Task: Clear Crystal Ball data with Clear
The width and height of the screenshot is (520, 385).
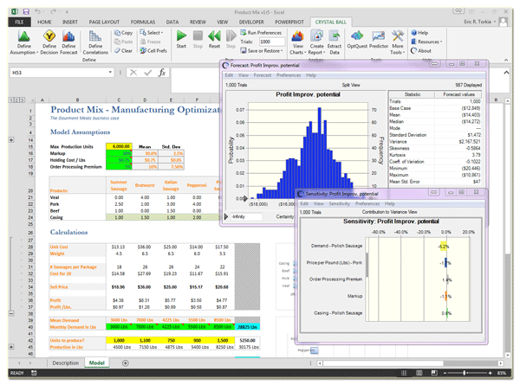Action: tap(123, 51)
